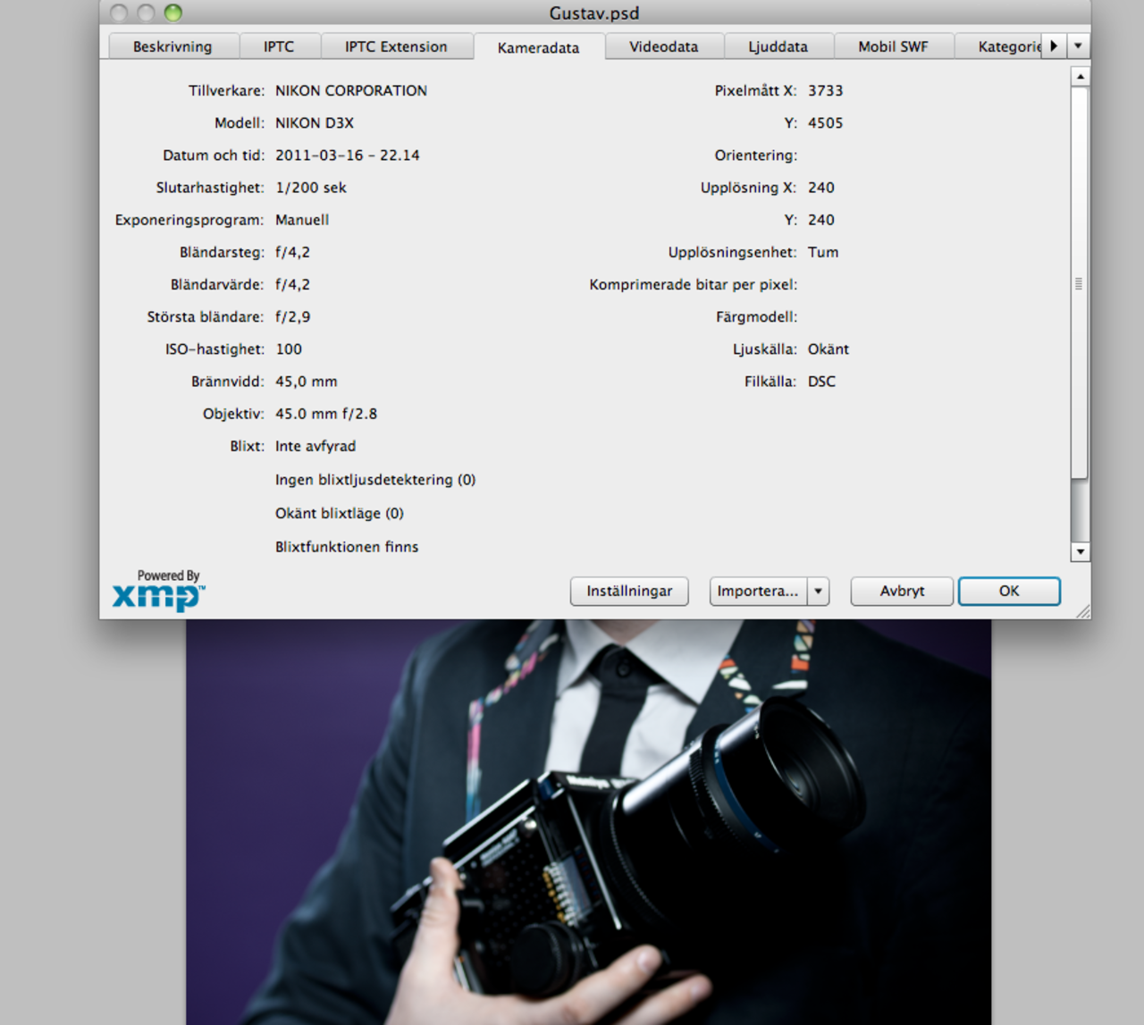Open the tab list dropdown arrow
1144x1025 pixels.
coord(1078,46)
